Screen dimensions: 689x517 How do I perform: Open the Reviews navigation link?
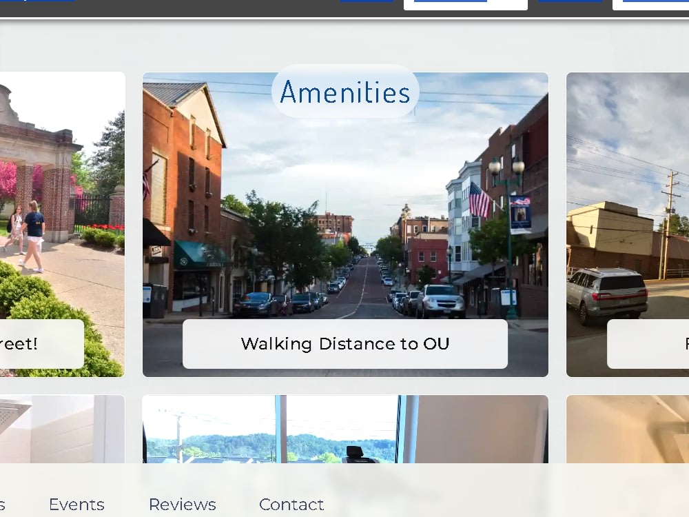[183, 505]
